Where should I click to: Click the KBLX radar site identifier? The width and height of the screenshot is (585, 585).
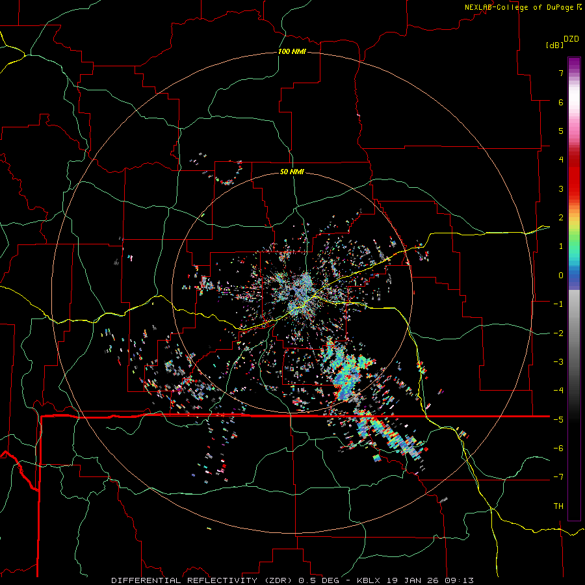click(369, 580)
